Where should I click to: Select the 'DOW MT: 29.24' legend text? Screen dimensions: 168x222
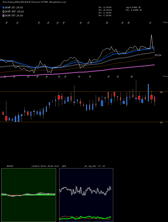click(x=14, y=12)
